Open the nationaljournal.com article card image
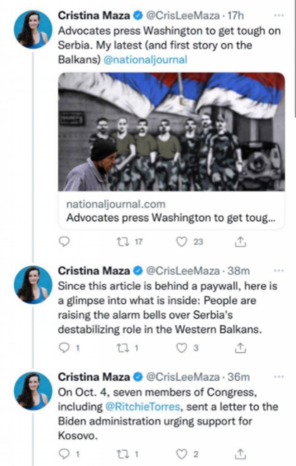296x466 pixels. [171, 131]
